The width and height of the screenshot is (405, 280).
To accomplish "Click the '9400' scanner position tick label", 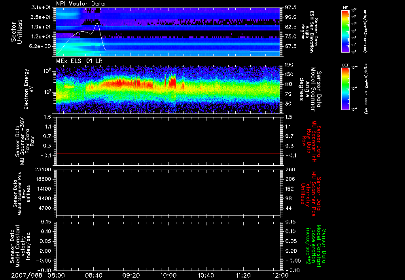I will [x=45, y=199].
